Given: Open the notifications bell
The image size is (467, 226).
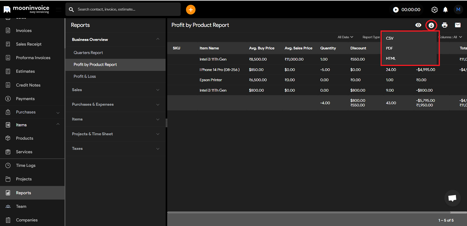Looking at the screenshot, I should pyautogui.click(x=446, y=10).
